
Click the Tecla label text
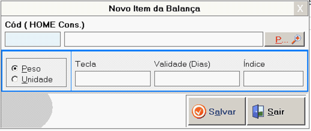click(86, 64)
